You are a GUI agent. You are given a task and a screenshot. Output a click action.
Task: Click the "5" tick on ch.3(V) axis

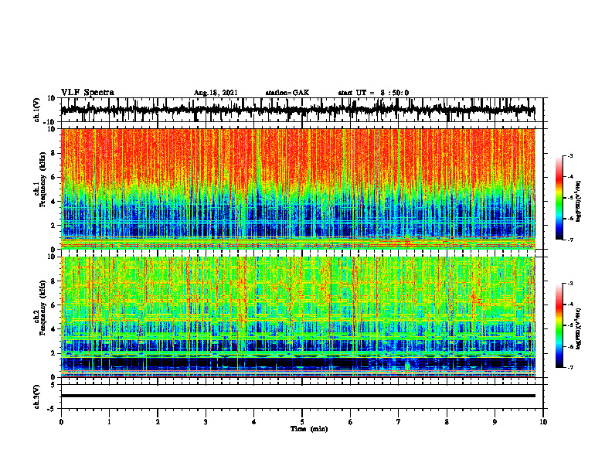53,385
